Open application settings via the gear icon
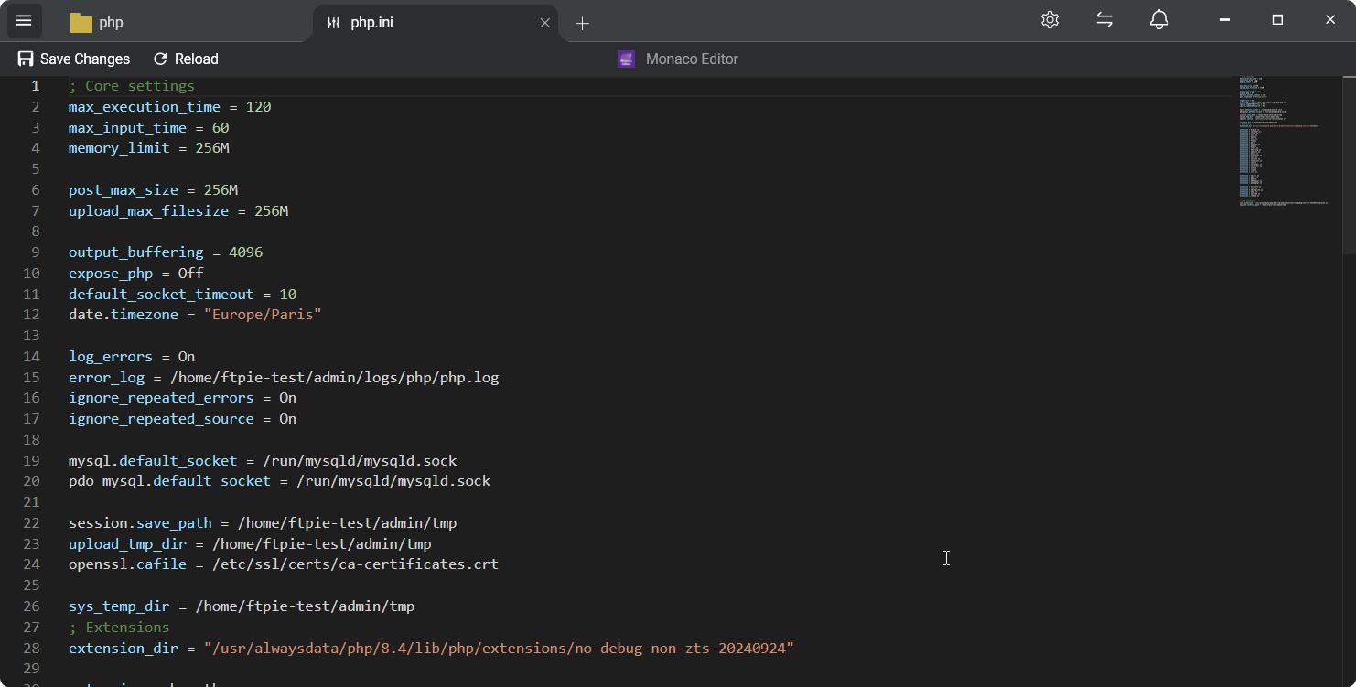1356x687 pixels. (x=1049, y=19)
